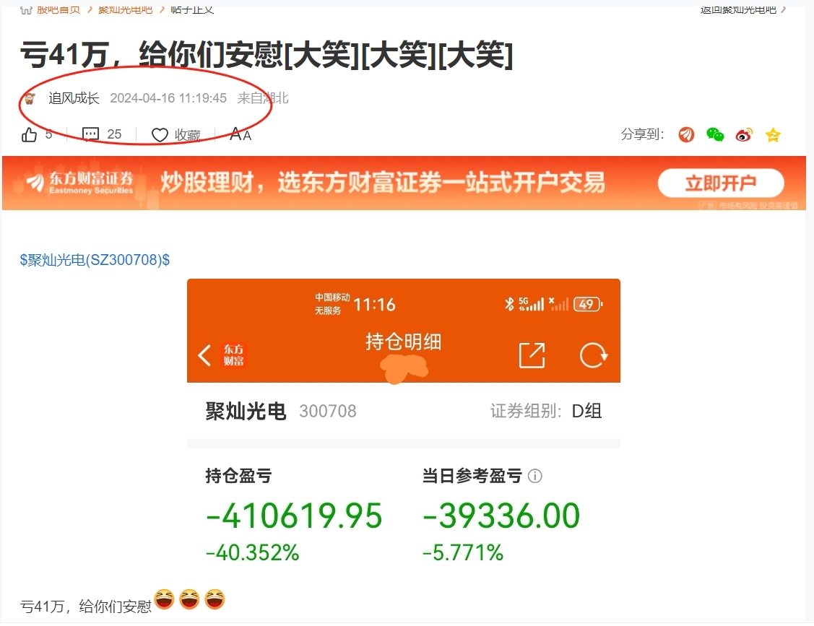
Task: Change font size with AA icon
Action: 241,134
